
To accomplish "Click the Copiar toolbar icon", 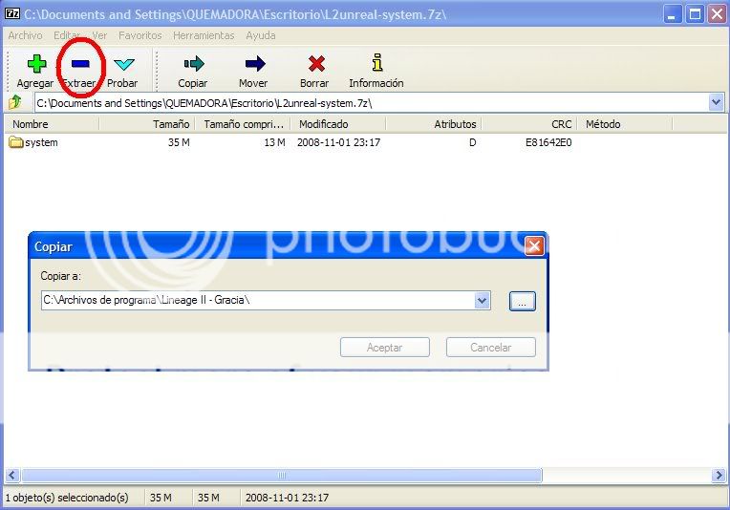I will coord(194,64).
